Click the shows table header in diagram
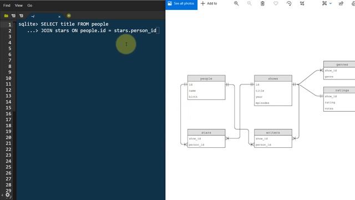 click(x=273, y=78)
